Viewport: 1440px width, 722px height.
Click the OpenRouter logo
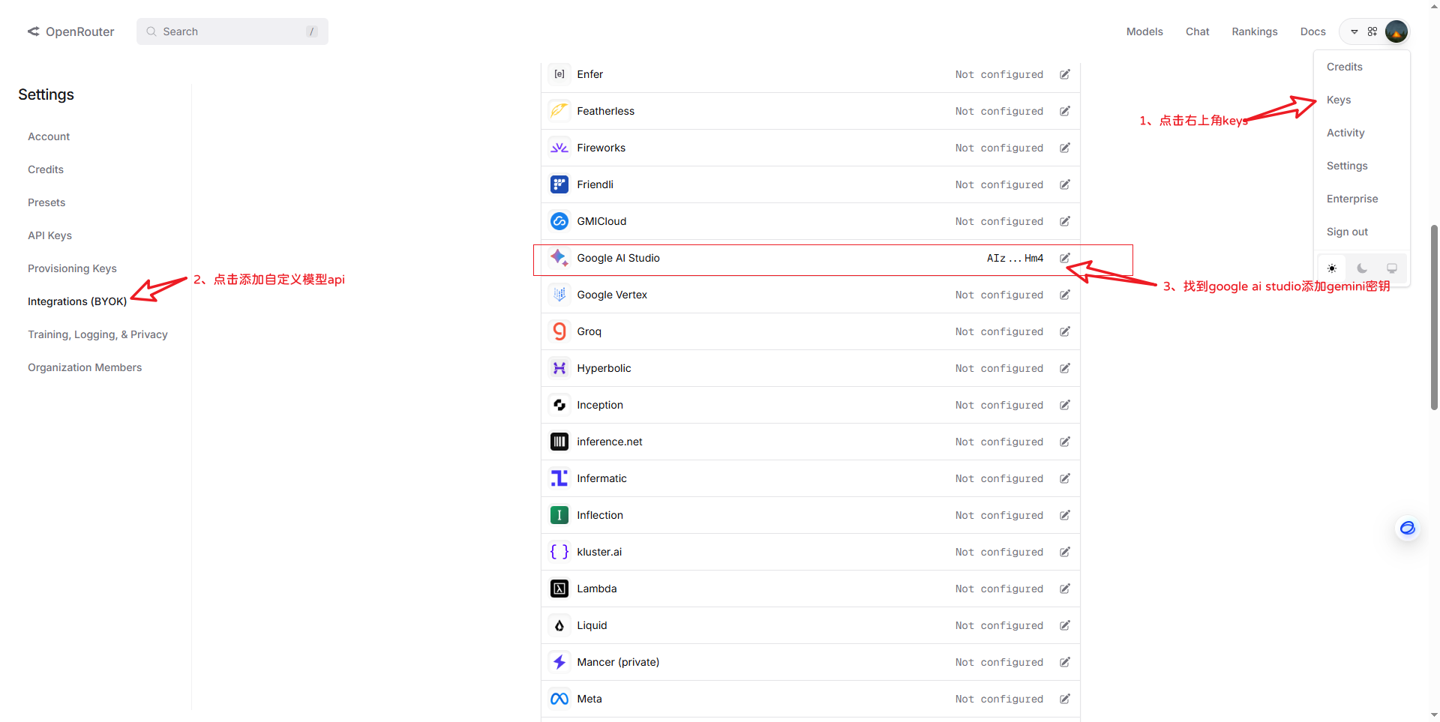pyautogui.click(x=71, y=31)
